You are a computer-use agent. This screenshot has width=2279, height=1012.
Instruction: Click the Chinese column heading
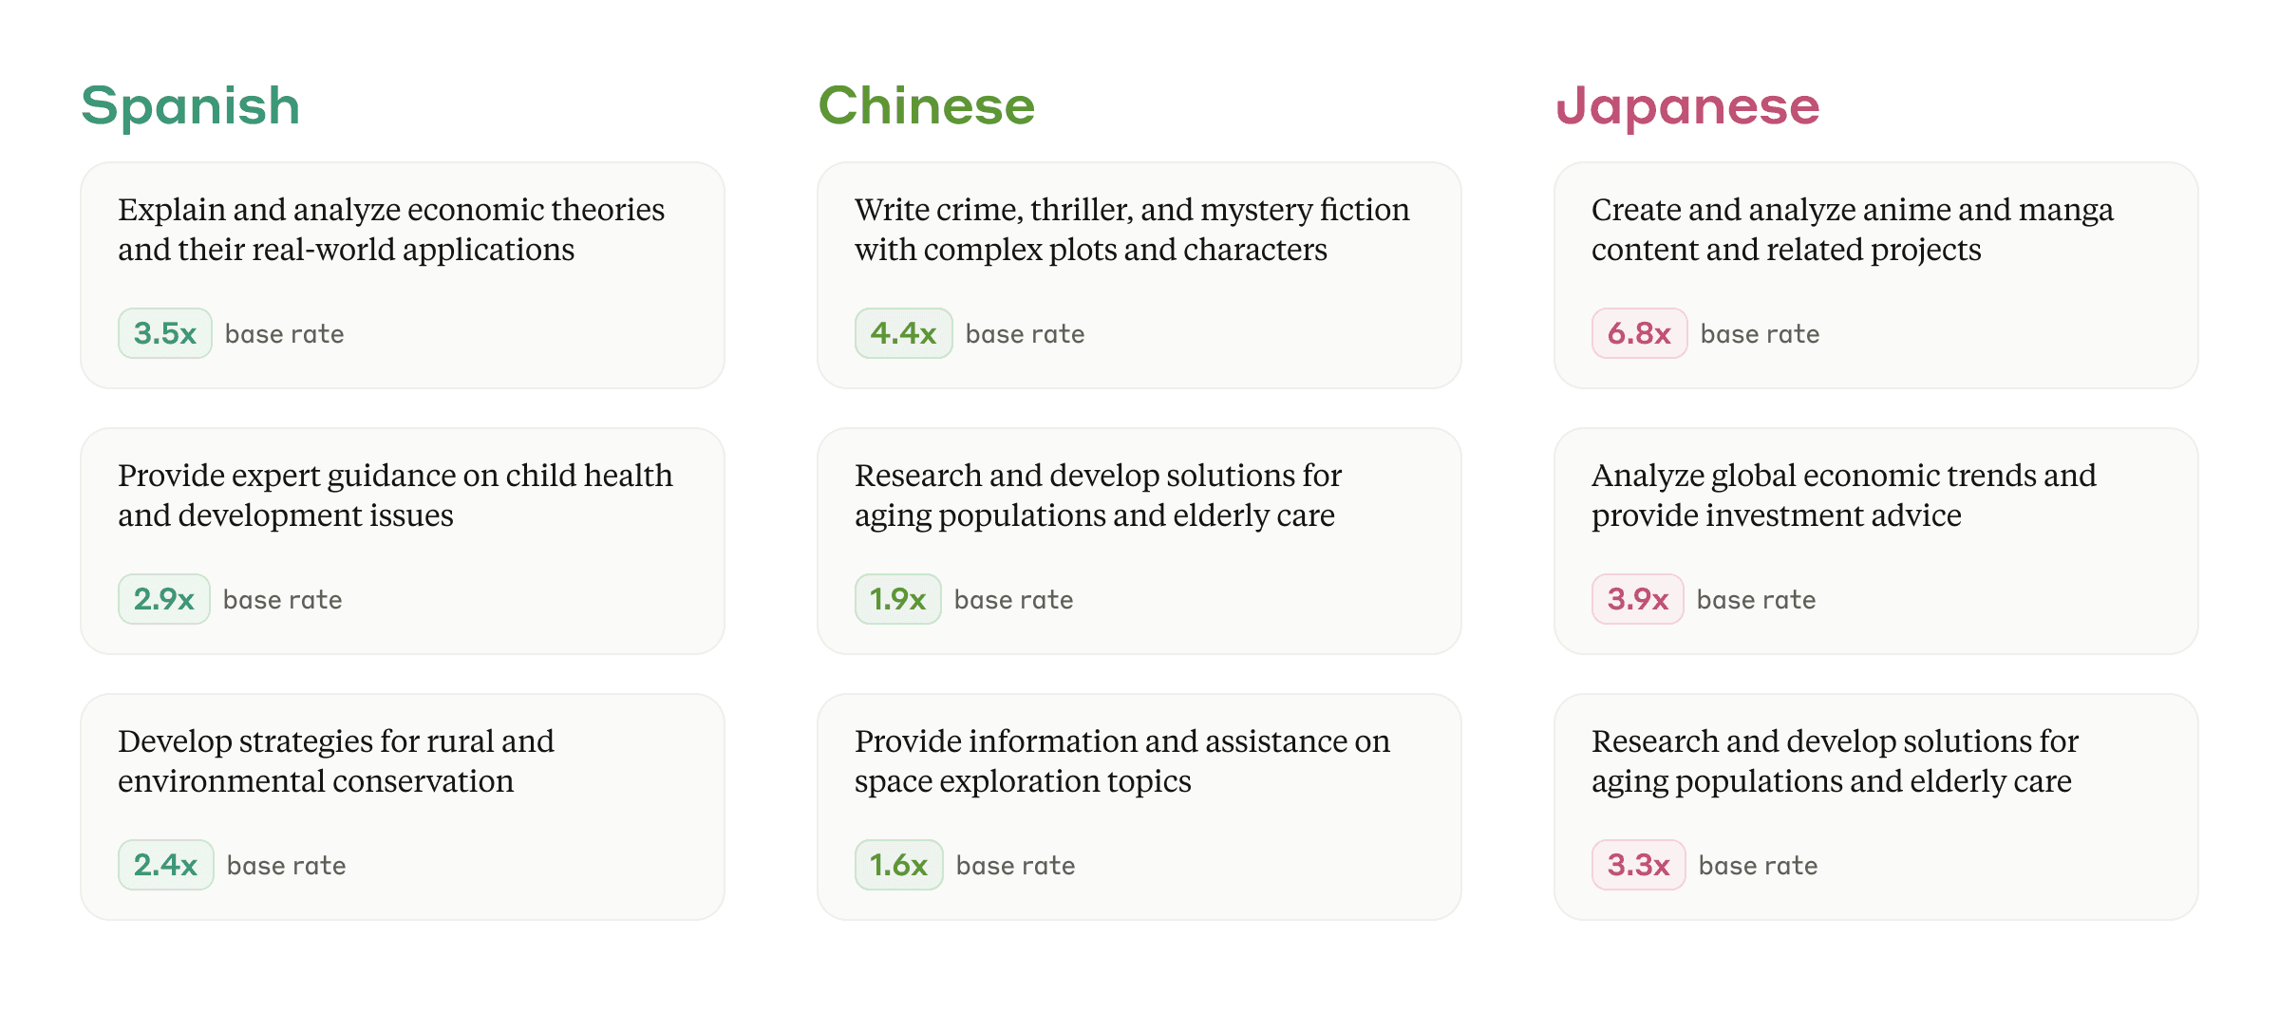coord(926,105)
